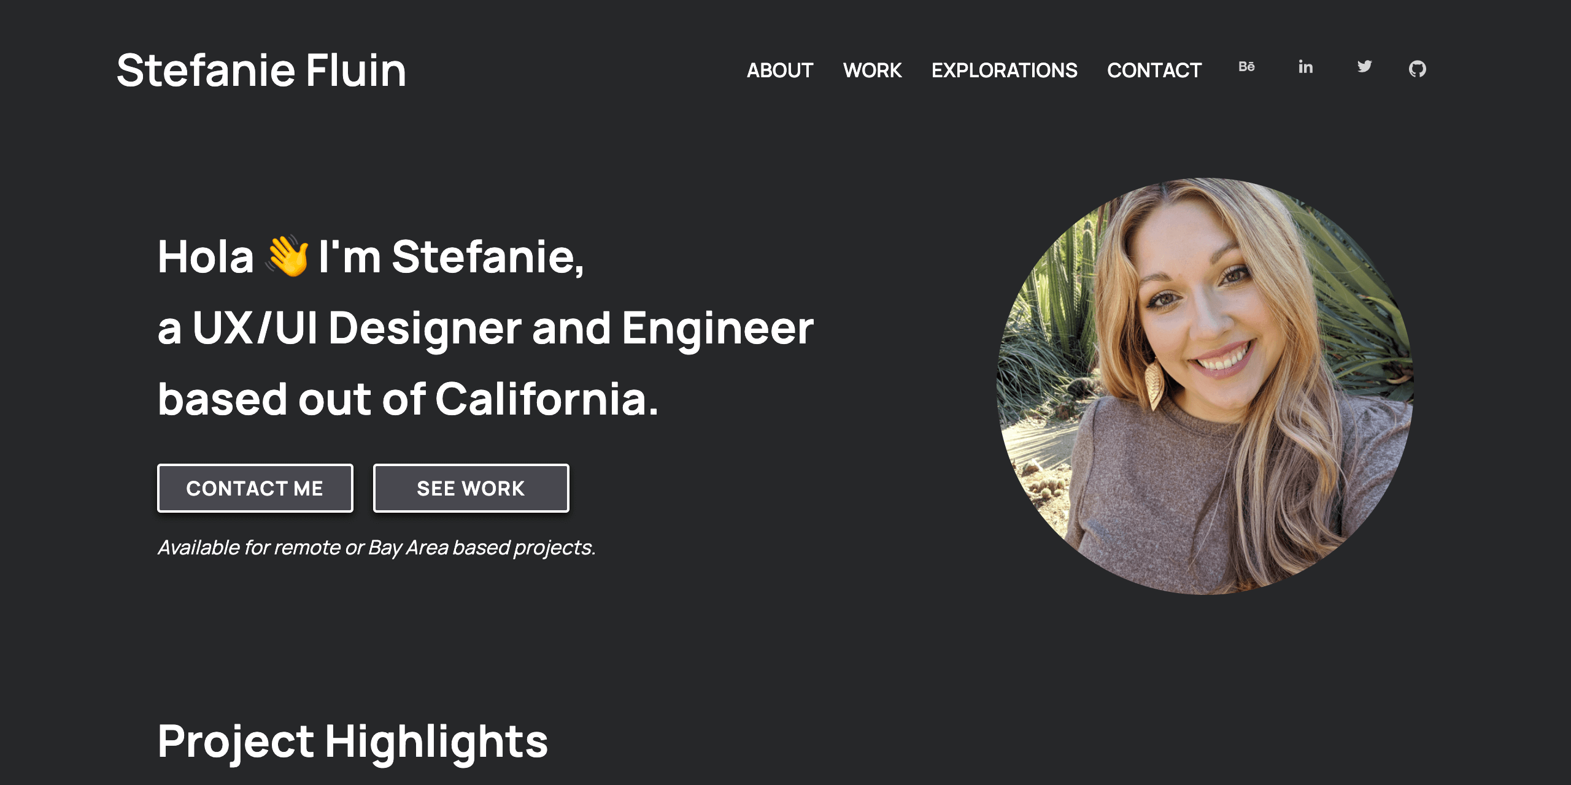
Task: Open the EXPLORATIONS section
Action: pyautogui.click(x=1005, y=70)
